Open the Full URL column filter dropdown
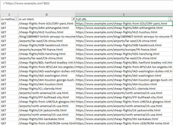Screen dimensions: 173x125 click(170, 19)
